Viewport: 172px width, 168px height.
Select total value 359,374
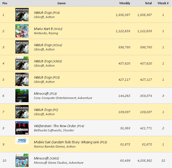(x=146, y=96)
